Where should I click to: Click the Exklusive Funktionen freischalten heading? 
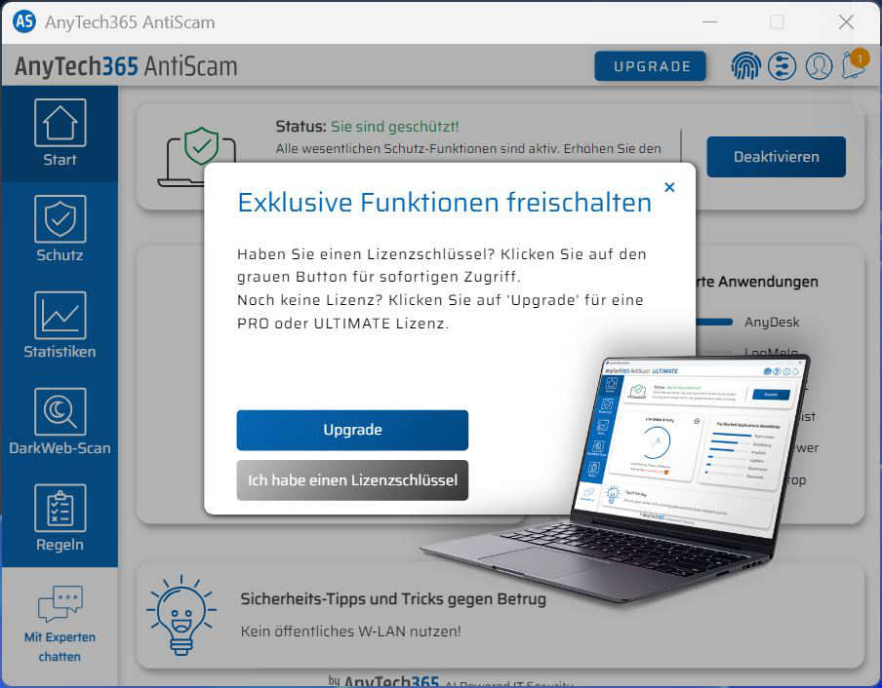click(444, 202)
